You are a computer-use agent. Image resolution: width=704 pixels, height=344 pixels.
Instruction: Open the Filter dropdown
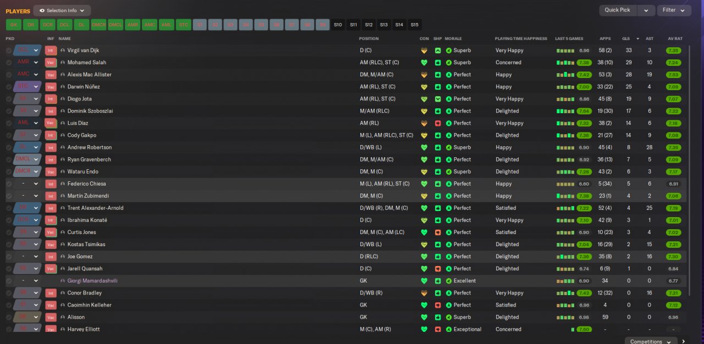click(674, 10)
